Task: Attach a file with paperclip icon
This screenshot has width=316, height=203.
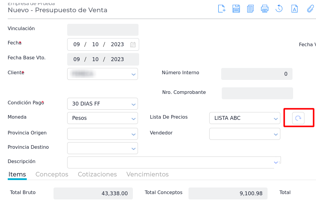Action: pos(310,9)
